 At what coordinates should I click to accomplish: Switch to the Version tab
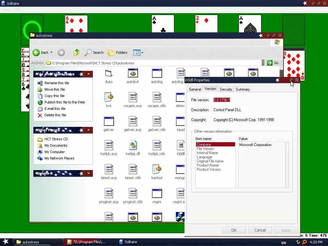pyautogui.click(x=210, y=89)
